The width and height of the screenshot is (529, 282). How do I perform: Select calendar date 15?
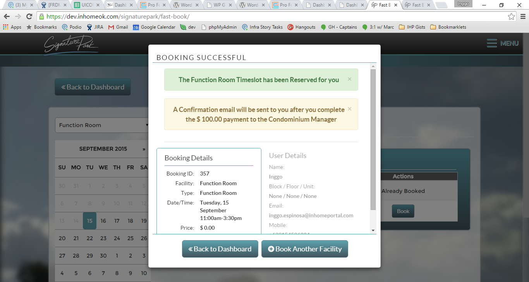click(x=89, y=221)
